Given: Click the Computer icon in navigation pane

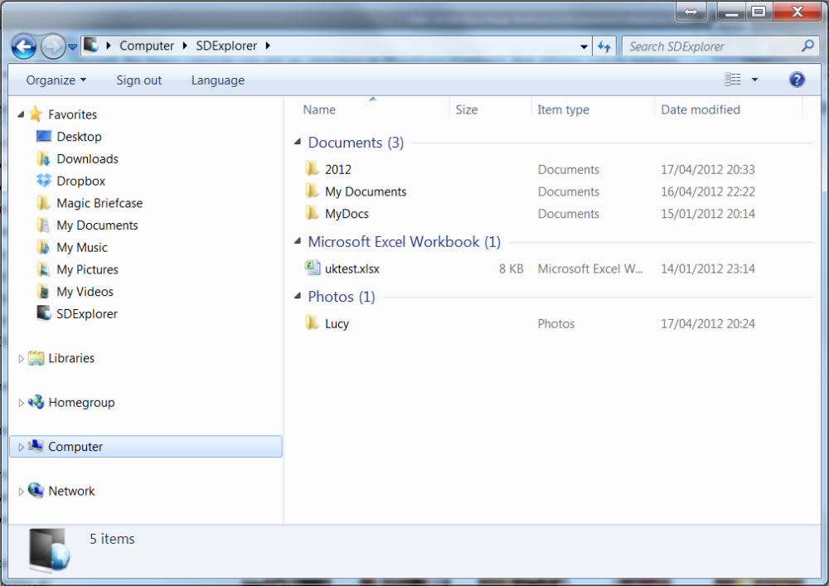Looking at the screenshot, I should point(36,447).
